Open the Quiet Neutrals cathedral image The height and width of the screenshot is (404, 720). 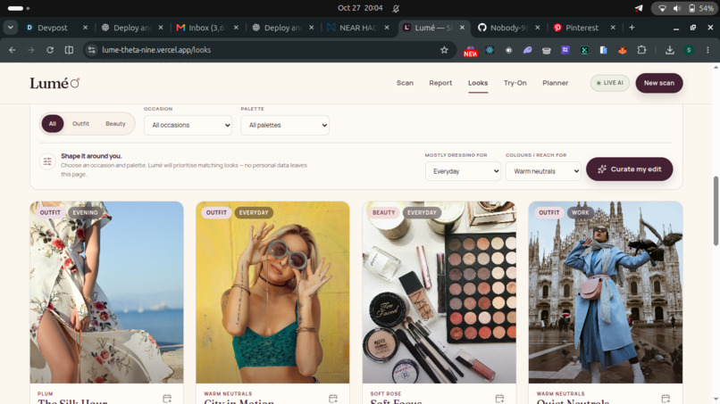click(605, 293)
